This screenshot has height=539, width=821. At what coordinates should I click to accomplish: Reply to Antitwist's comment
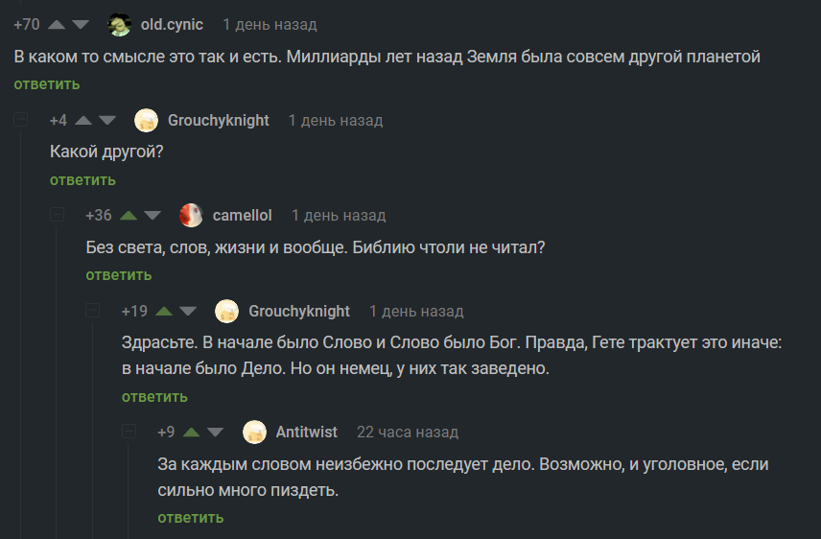click(x=190, y=518)
